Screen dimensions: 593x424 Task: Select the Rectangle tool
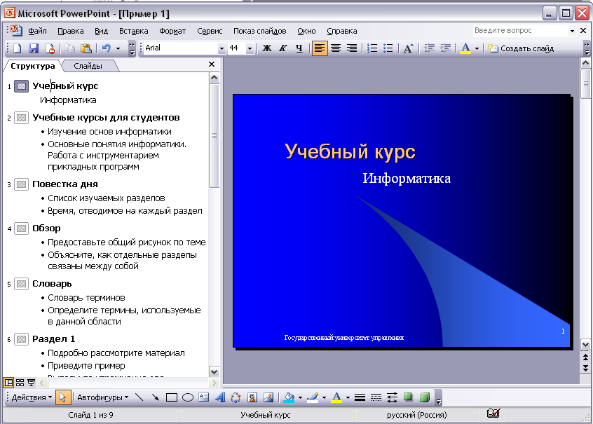click(172, 397)
